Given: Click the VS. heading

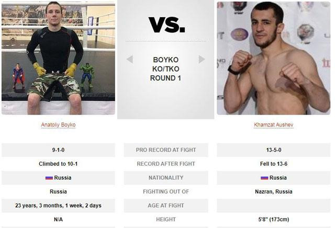Looking at the screenshot, I should (x=166, y=24).
